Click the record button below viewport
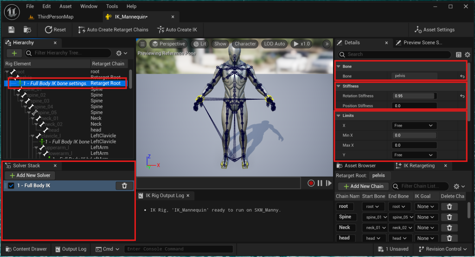The height and width of the screenshot is (257, 475). click(311, 183)
